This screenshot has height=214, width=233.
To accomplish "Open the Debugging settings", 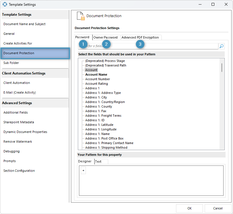I will pos(11,151).
